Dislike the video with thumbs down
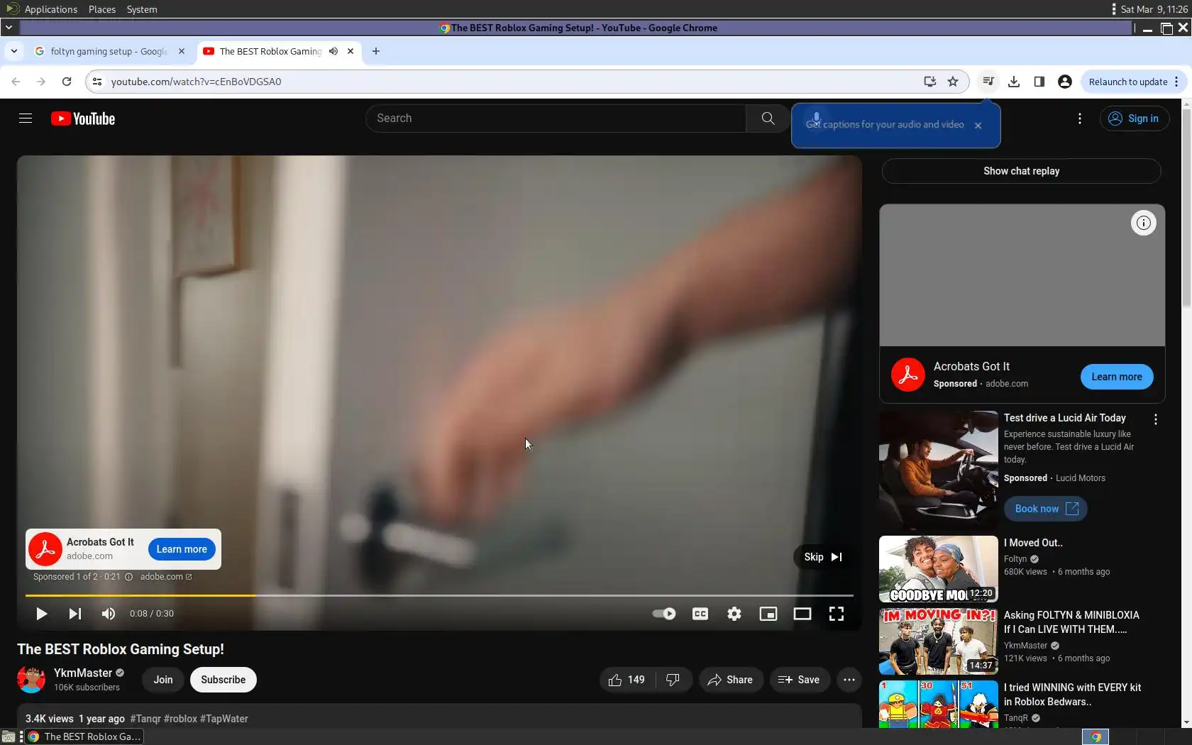1192x745 pixels. pos(673,680)
